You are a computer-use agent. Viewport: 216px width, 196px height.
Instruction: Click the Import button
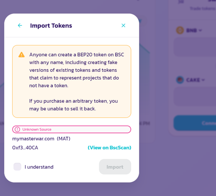pos(115,167)
